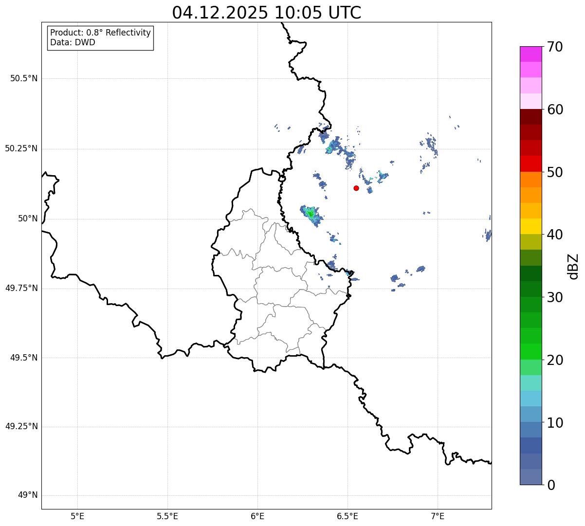Click the magenta top segment of colorbar
The height and width of the screenshot is (526, 585).
(x=530, y=54)
